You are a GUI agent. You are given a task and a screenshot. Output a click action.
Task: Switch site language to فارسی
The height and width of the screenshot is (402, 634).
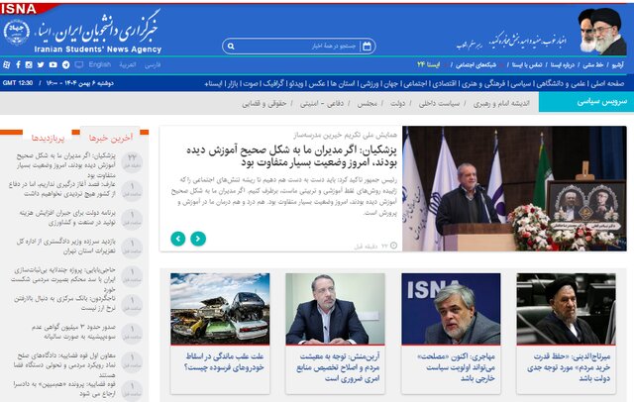pyautogui.click(x=153, y=64)
